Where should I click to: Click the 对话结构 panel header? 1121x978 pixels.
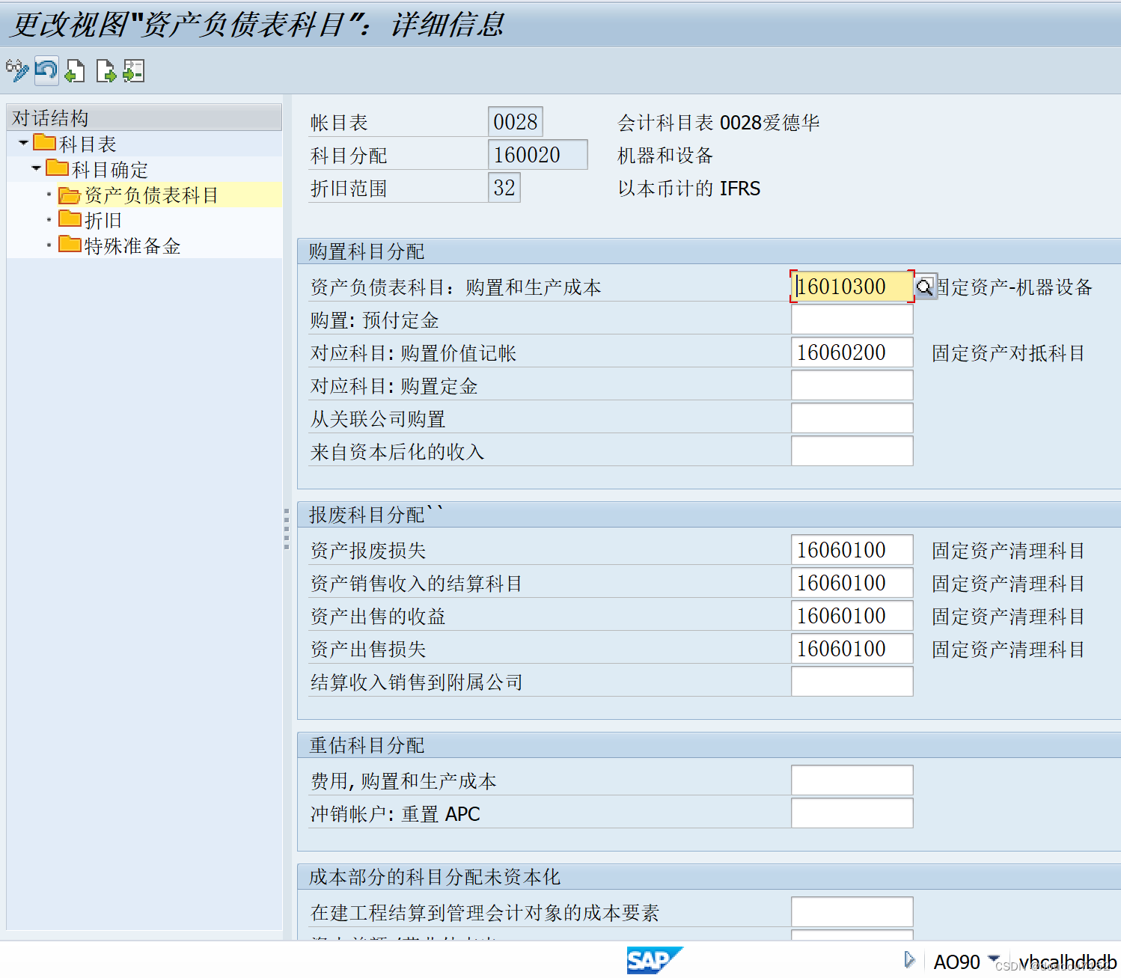pyautogui.click(x=144, y=117)
